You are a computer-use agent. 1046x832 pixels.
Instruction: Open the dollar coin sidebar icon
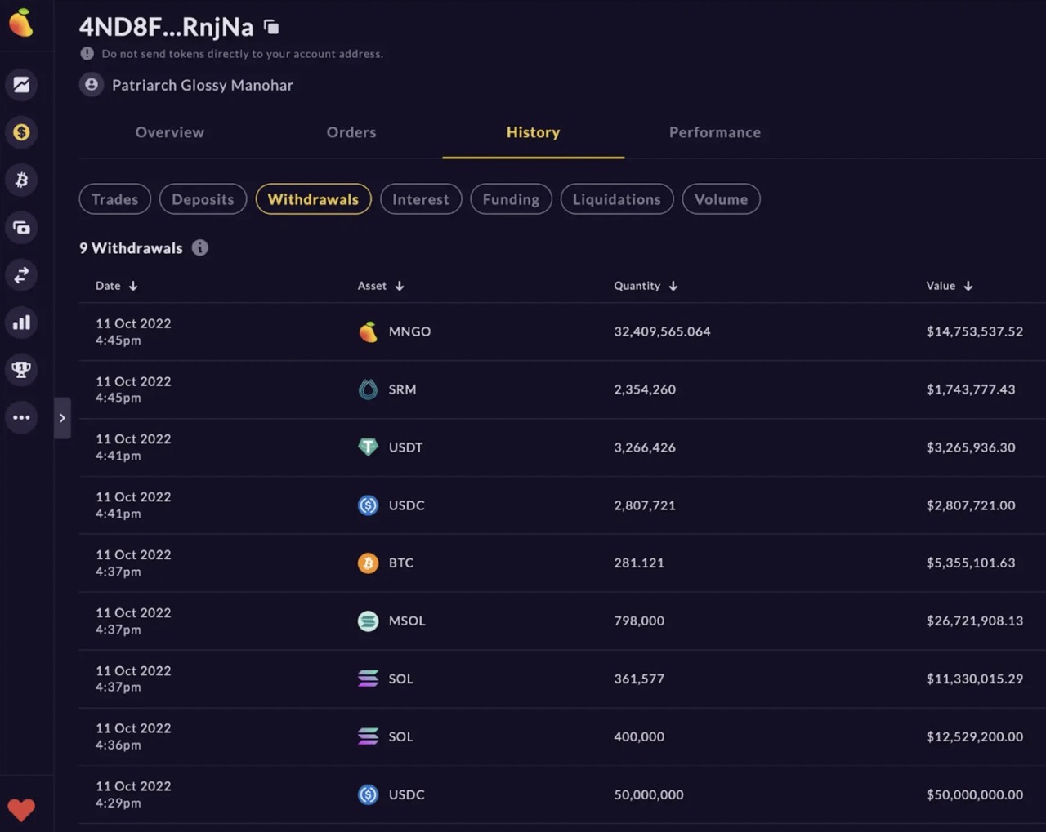[21, 132]
